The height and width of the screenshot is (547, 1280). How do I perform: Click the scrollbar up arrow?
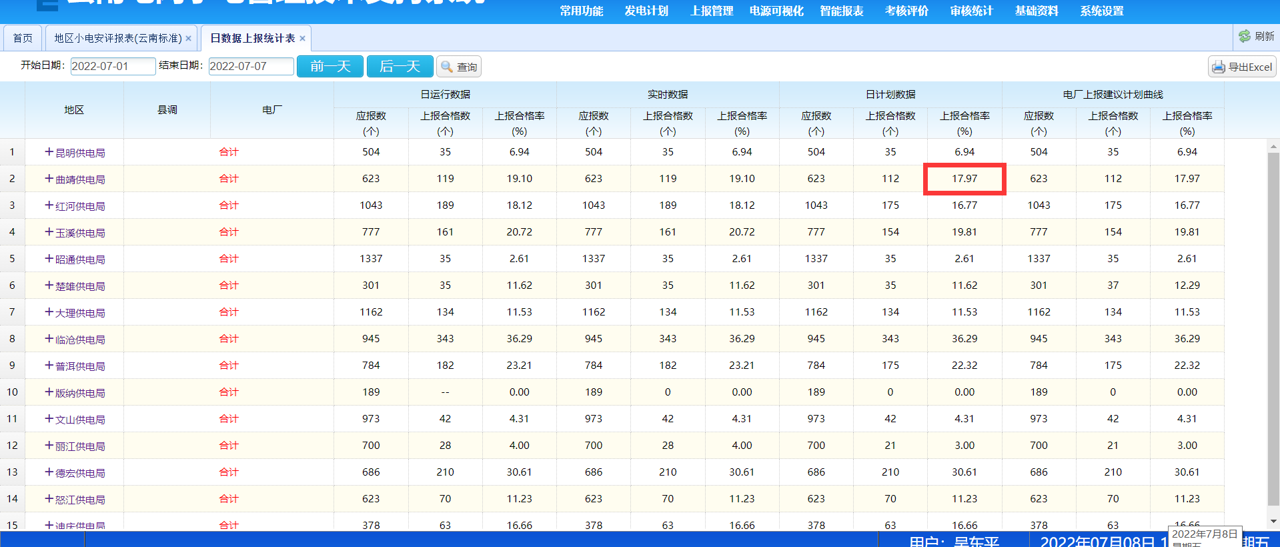(x=1273, y=146)
